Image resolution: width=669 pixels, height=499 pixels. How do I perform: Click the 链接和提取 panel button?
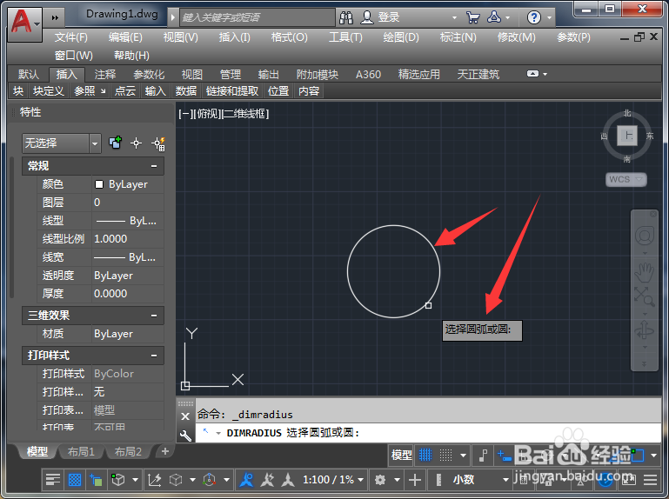[232, 90]
